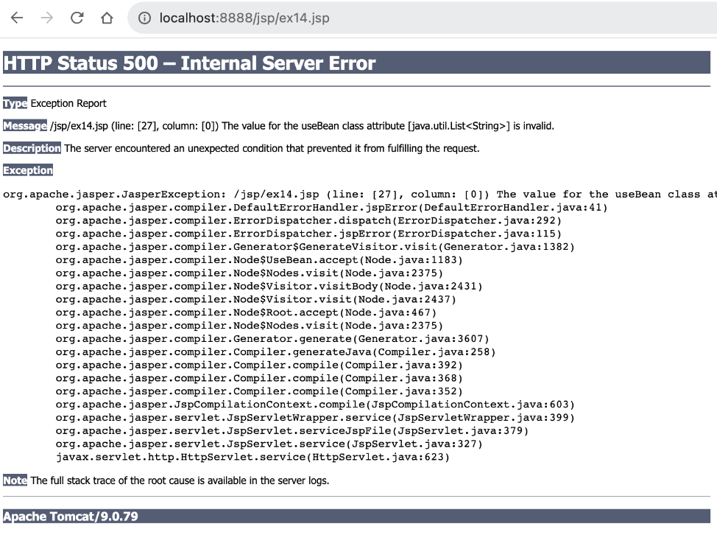Select the useBean class attribute invalid message

tap(302, 126)
